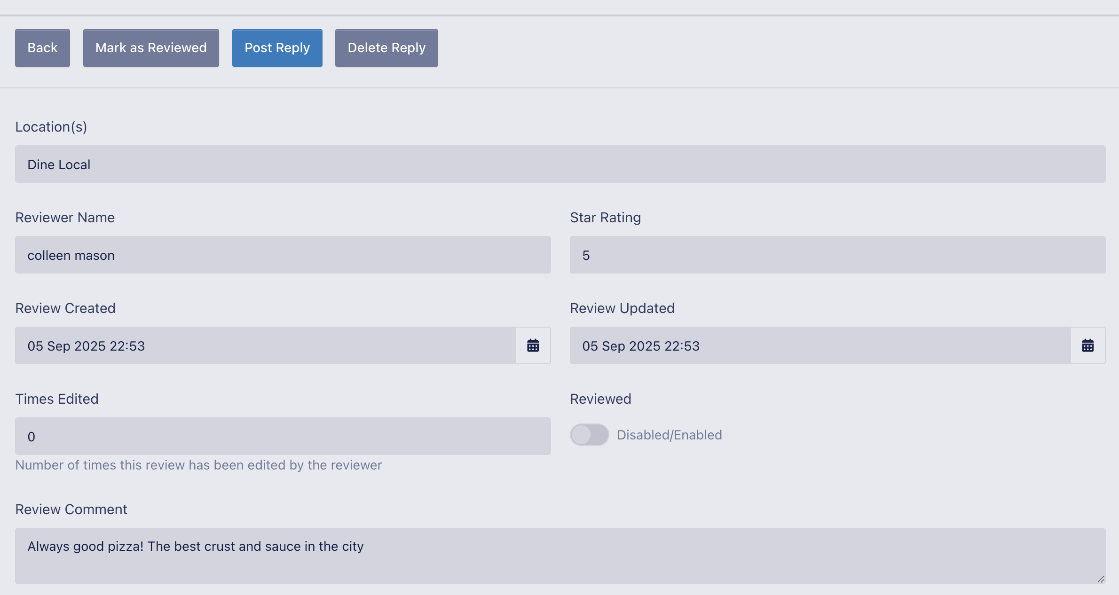
Task: Grab the Review Comment resize handle
Action: click(x=1101, y=579)
